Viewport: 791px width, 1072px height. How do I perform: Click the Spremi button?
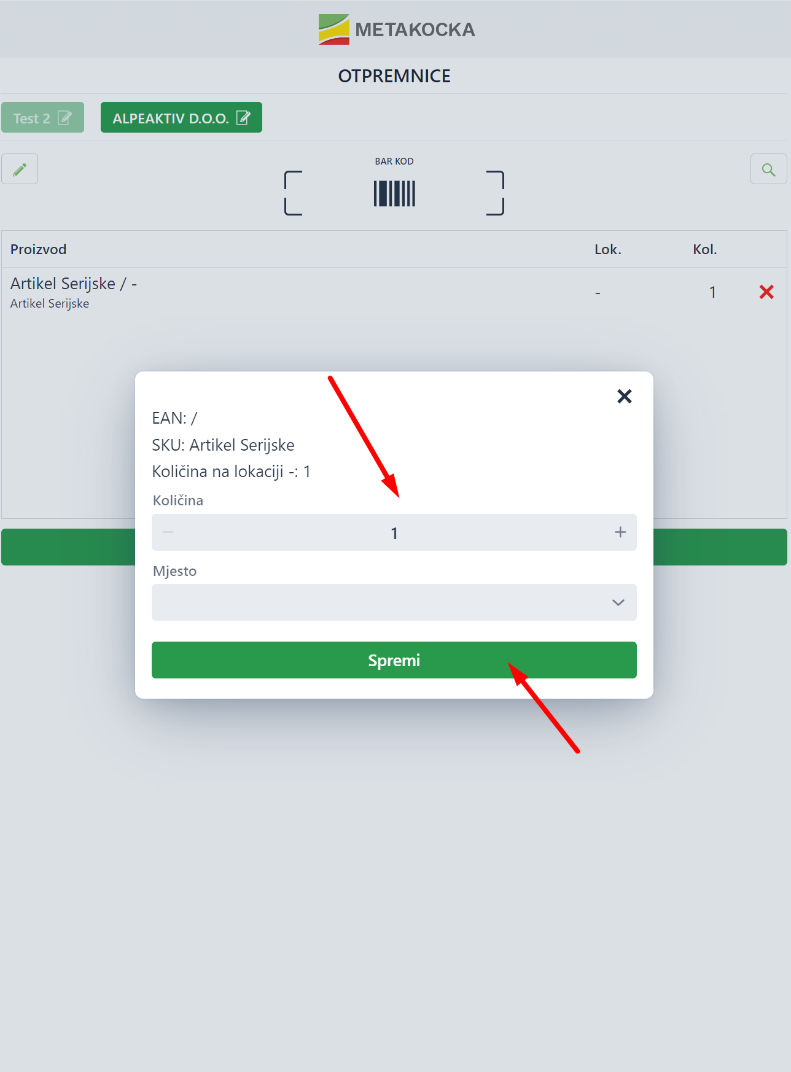[394, 660]
